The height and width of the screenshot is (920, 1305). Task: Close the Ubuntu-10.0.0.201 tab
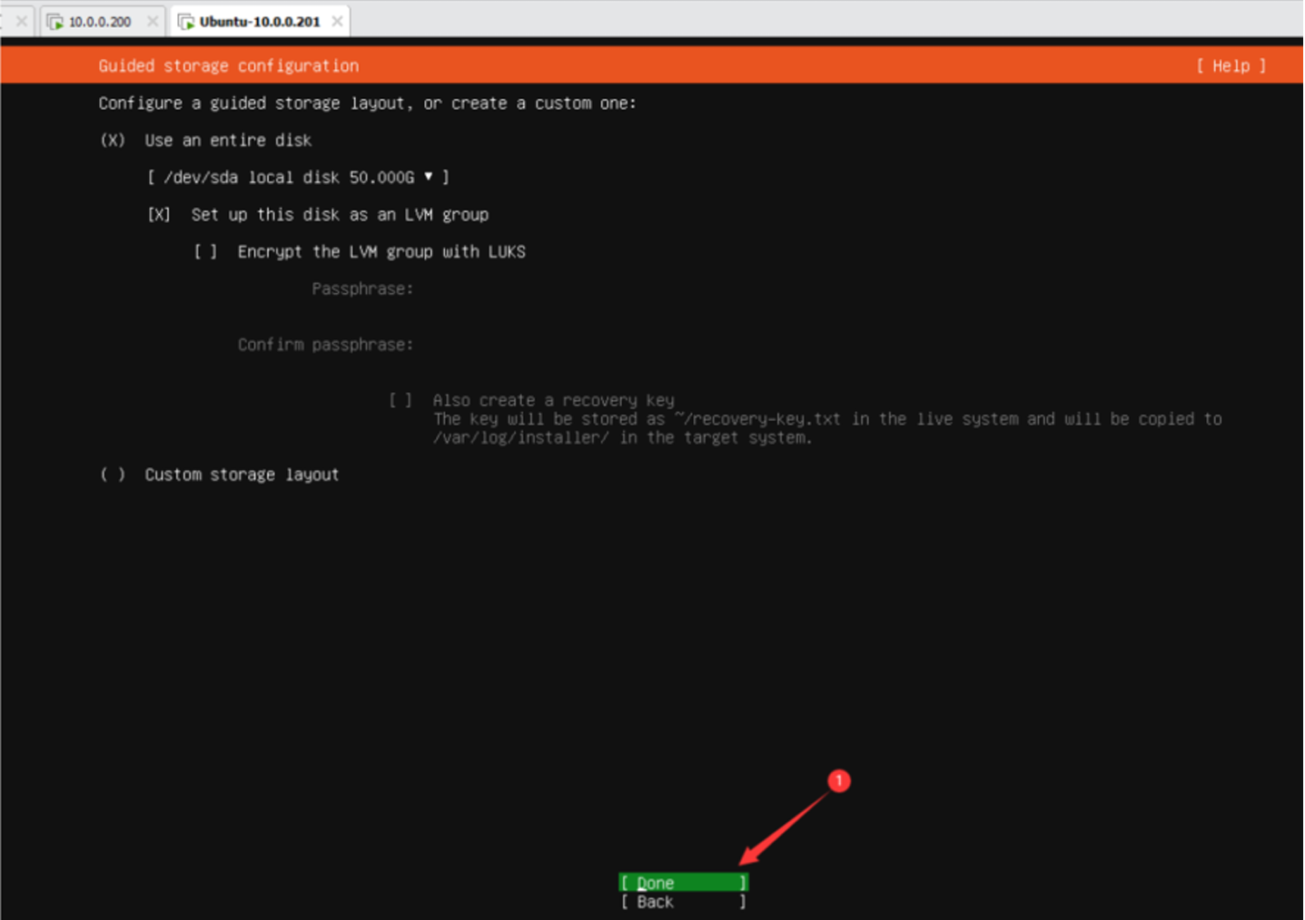(x=337, y=22)
